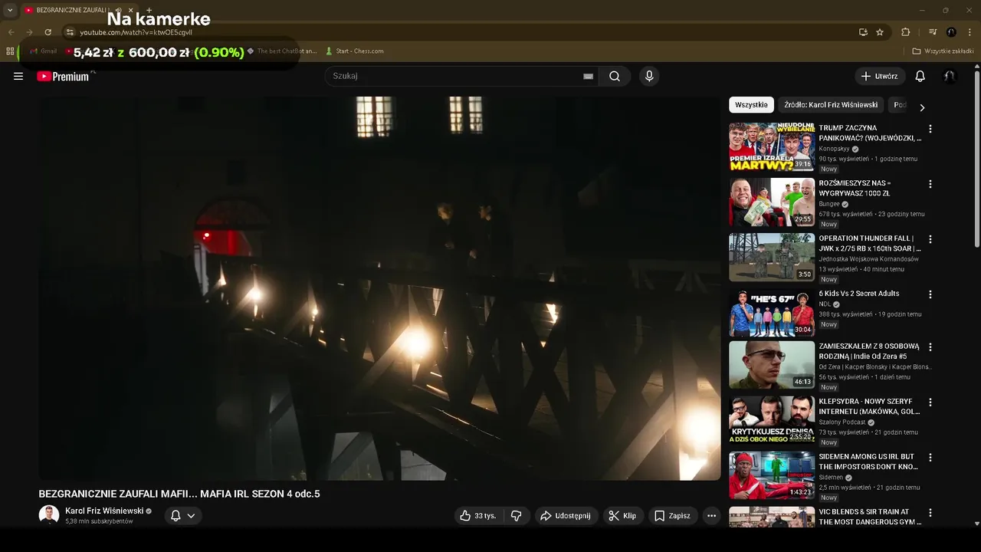
Task: Open Chrome extensions puzzle icon
Action: pos(906,32)
